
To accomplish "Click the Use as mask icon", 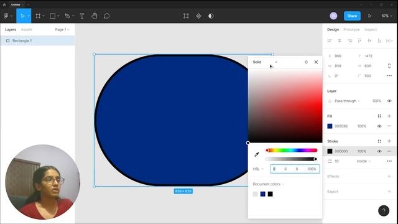I will point(211,16).
